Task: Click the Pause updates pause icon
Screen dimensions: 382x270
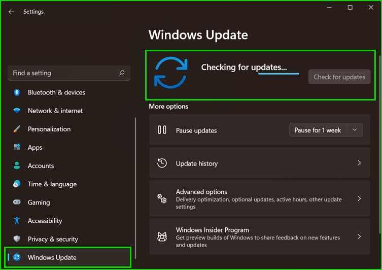Action: click(x=162, y=130)
